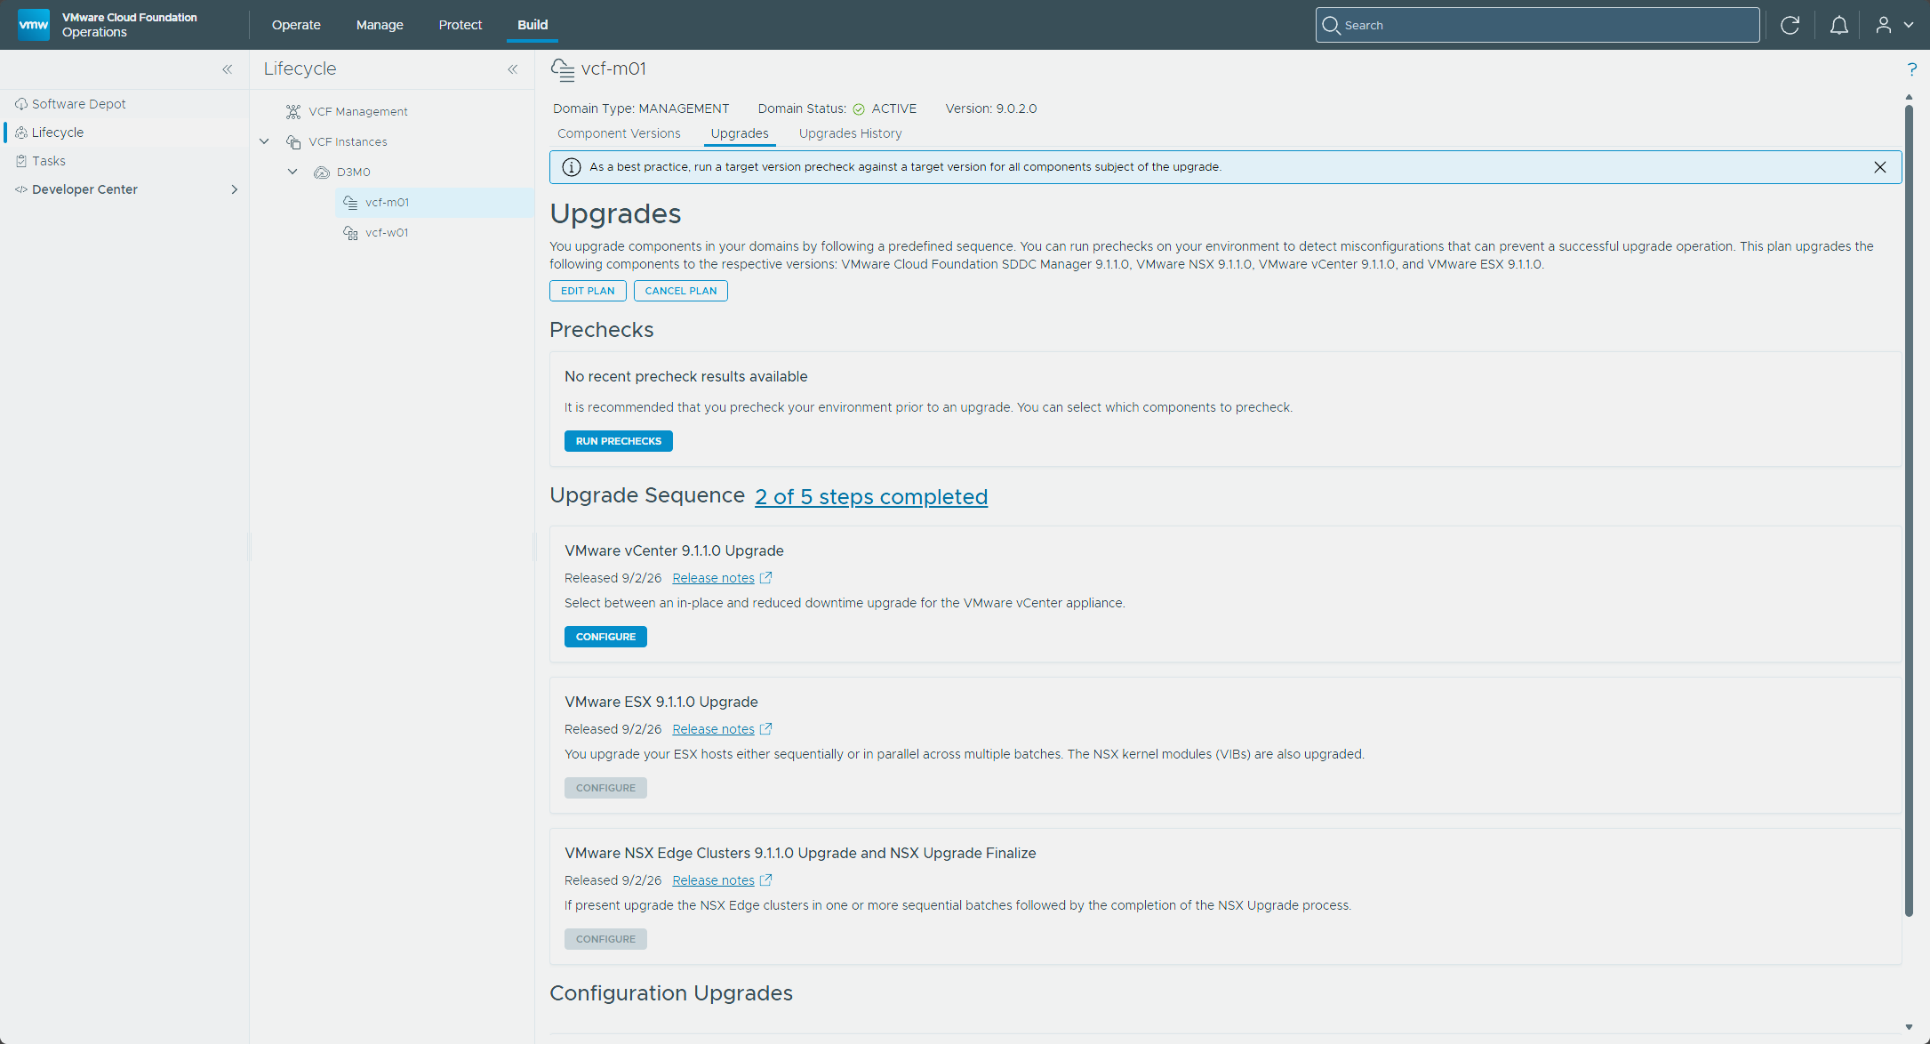The width and height of the screenshot is (1930, 1044).
Task: Collapse the left navigation sidebar
Action: tap(228, 69)
